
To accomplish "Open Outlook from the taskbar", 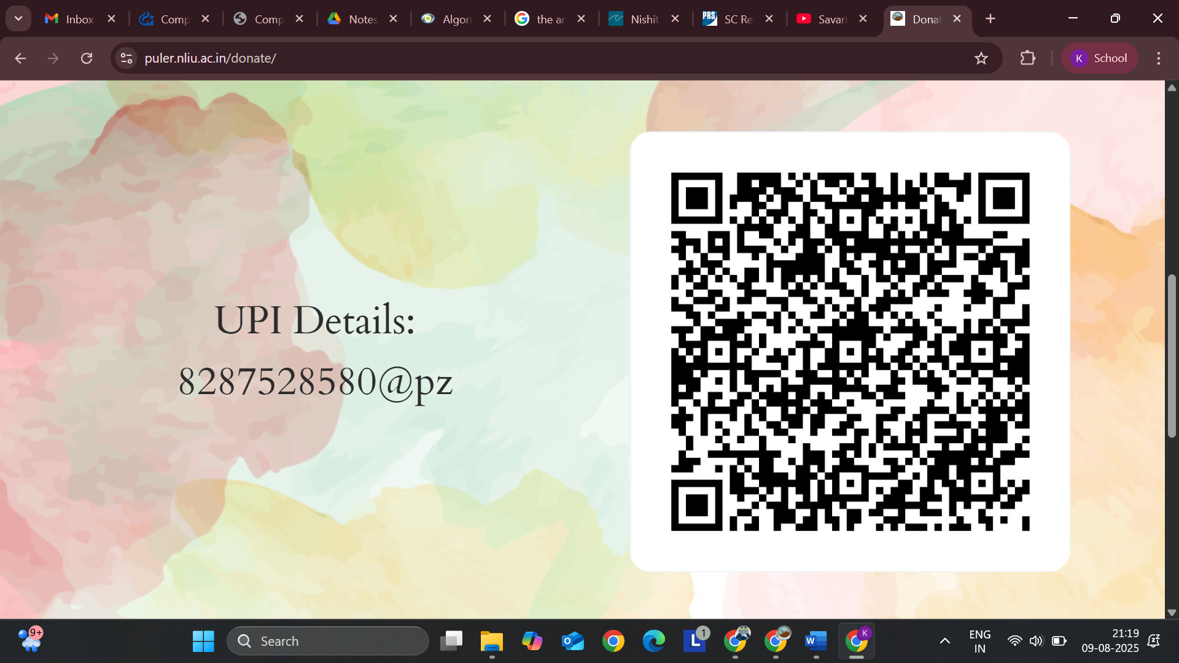I will pos(572,641).
